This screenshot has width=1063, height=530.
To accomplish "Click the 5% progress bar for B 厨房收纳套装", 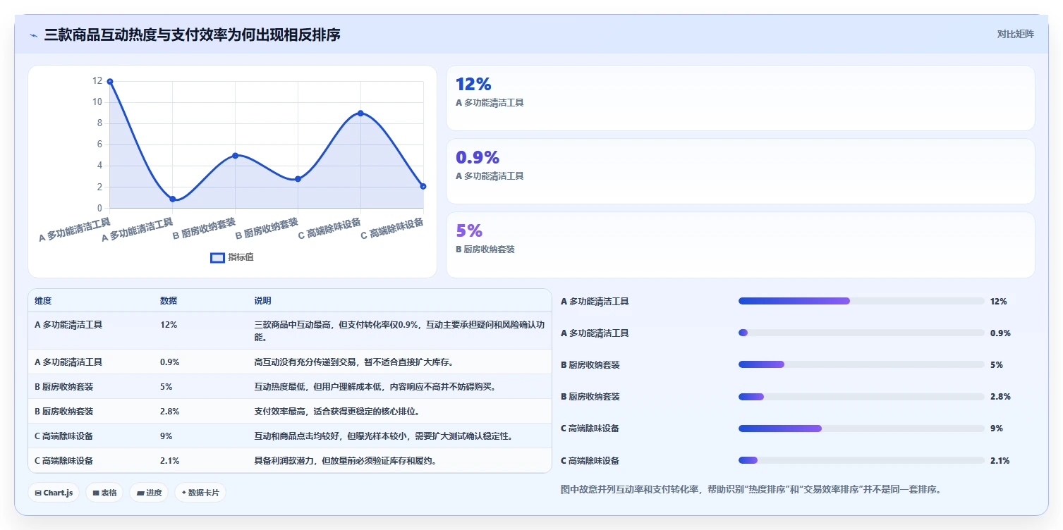I will 861,364.
